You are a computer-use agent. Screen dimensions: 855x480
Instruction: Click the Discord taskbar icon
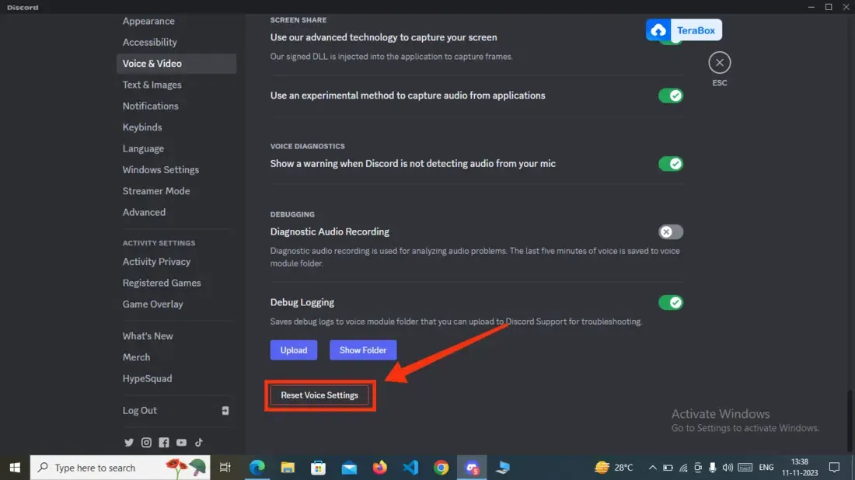pos(472,468)
